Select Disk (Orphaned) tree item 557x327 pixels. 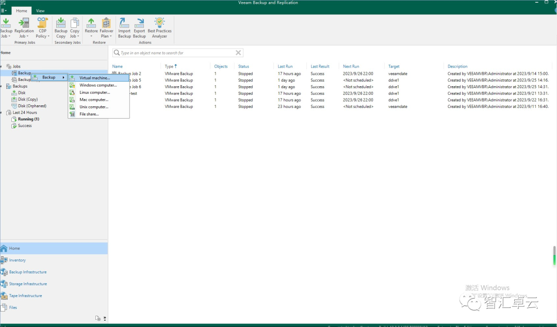click(32, 106)
